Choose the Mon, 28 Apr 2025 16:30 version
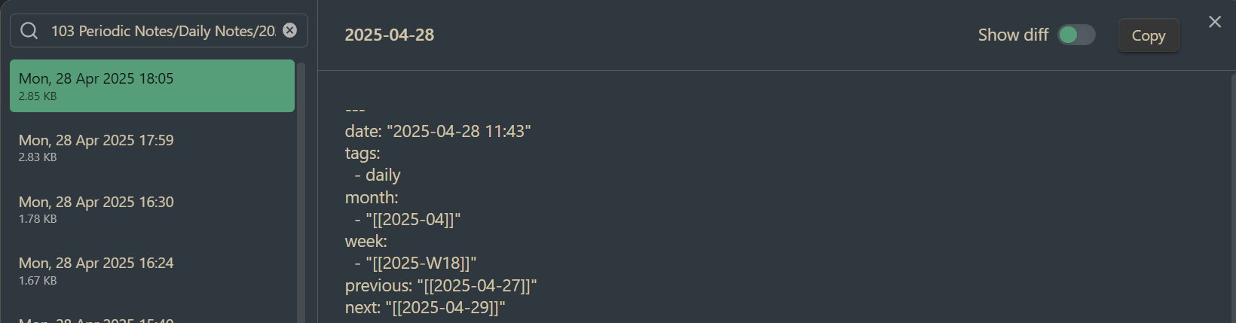 (x=152, y=209)
